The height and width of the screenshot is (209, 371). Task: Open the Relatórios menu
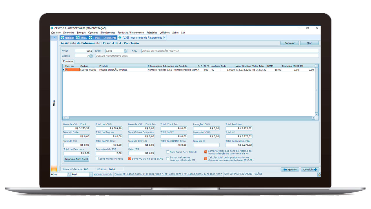pos(152,33)
